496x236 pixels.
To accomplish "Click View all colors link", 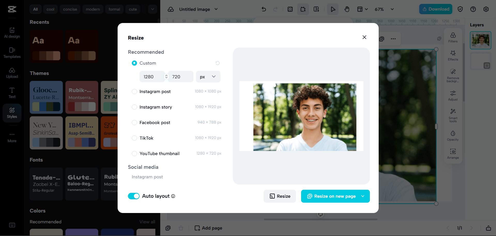I will (x=147, y=222).
